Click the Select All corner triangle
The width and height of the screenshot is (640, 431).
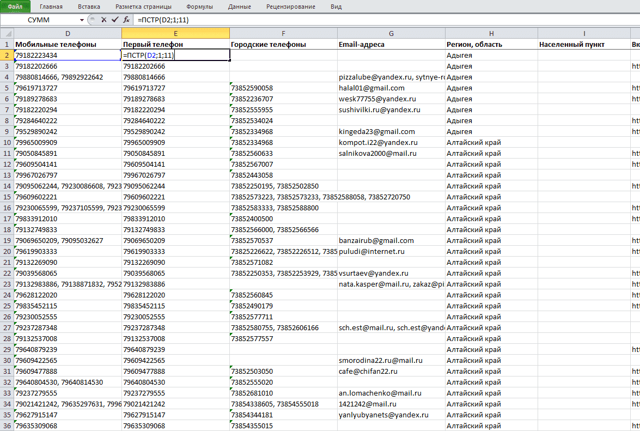pos(7,33)
